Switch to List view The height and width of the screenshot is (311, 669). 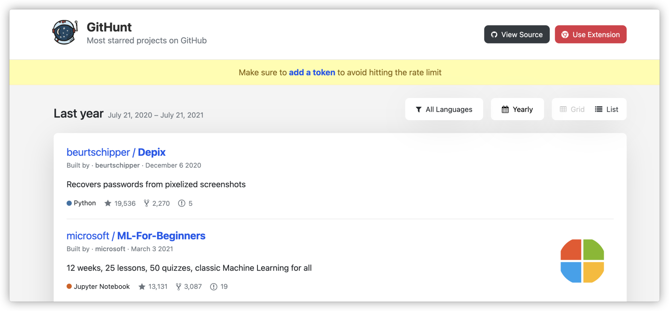(x=607, y=109)
